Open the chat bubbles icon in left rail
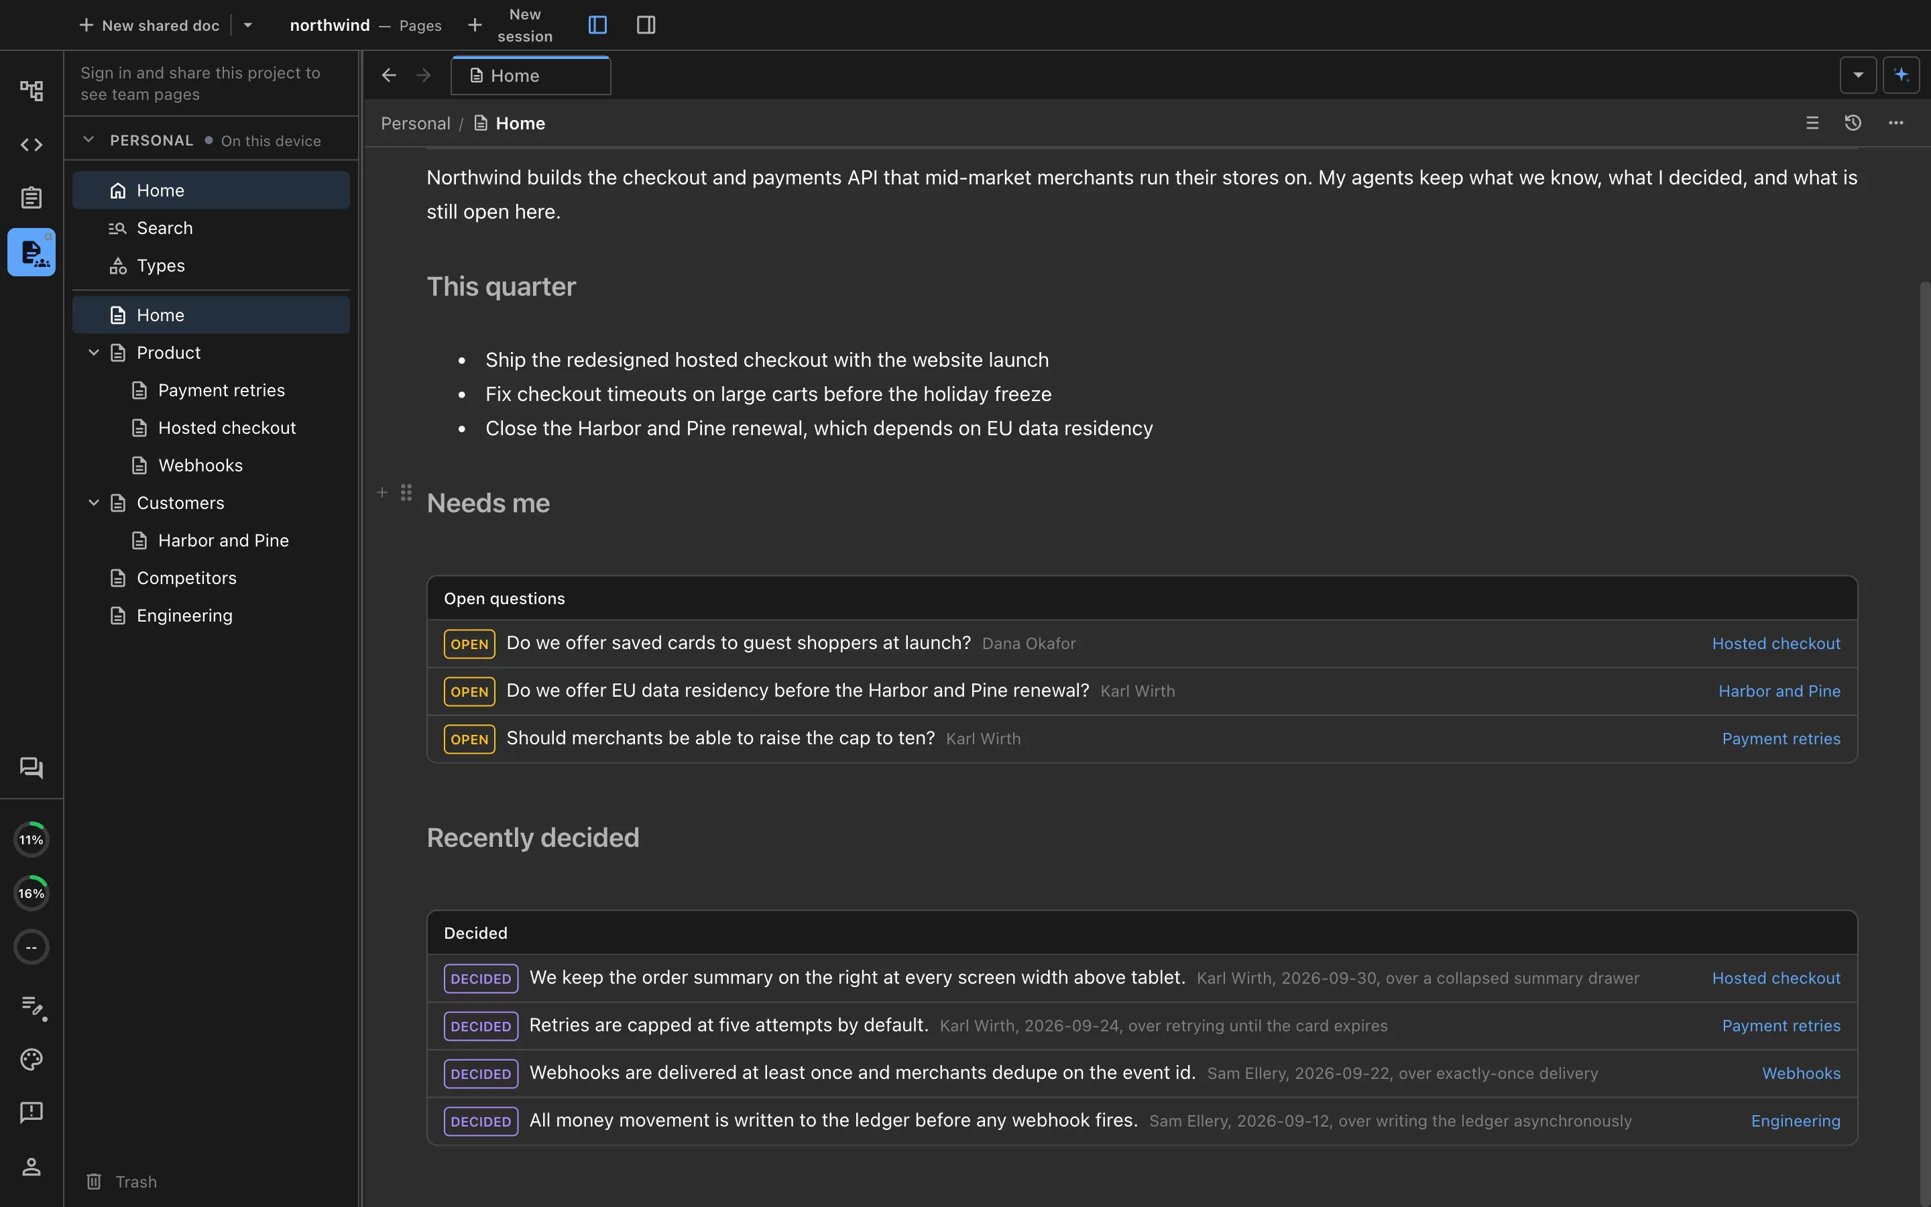Image resolution: width=1931 pixels, height=1207 pixels. click(x=31, y=767)
